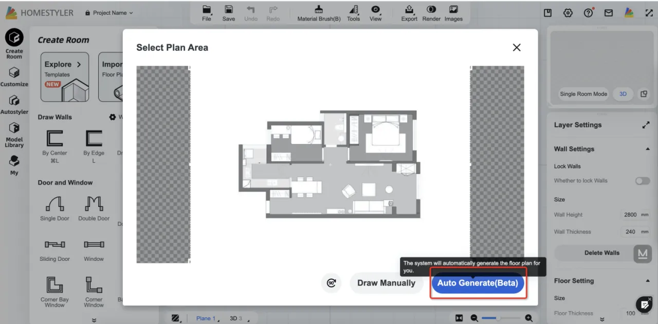Screen dimensions: 658x324
Task: Open the Export toolbar icon
Action: [x=409, y=13]
